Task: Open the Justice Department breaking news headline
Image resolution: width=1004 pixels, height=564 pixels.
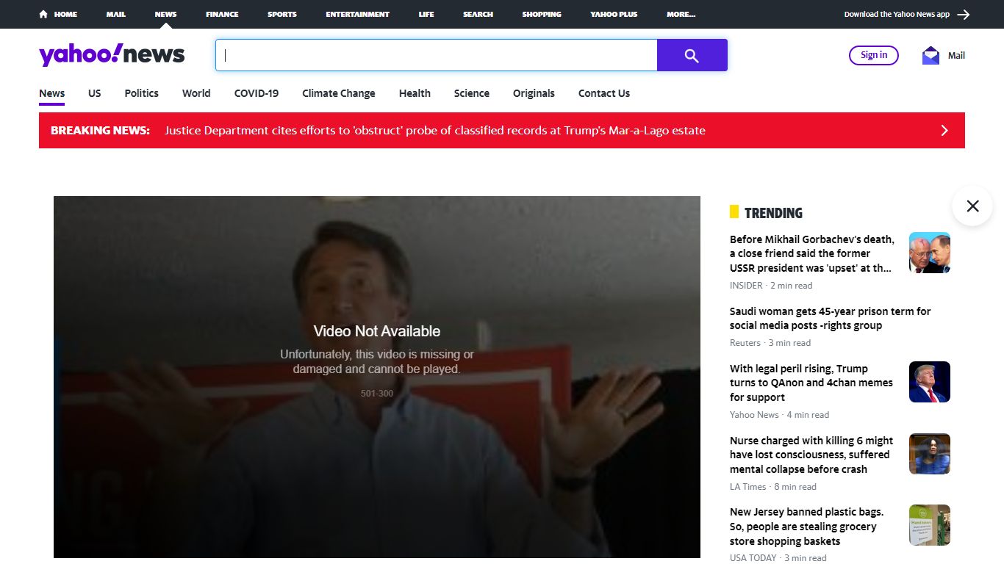Action: coord(435,130)
